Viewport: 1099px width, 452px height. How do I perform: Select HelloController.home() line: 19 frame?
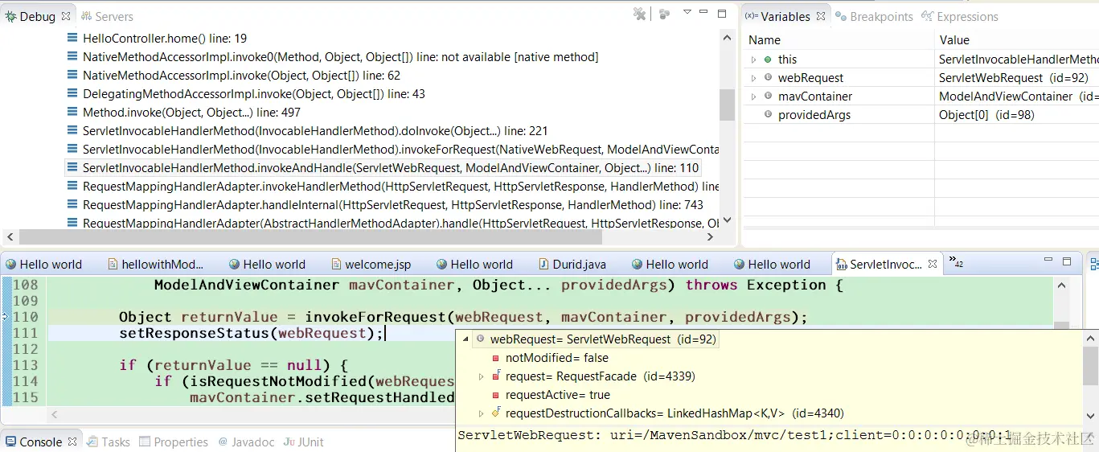165,39
